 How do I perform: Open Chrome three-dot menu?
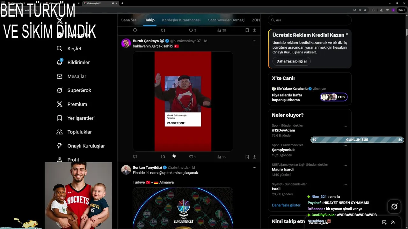click(405, 10)
